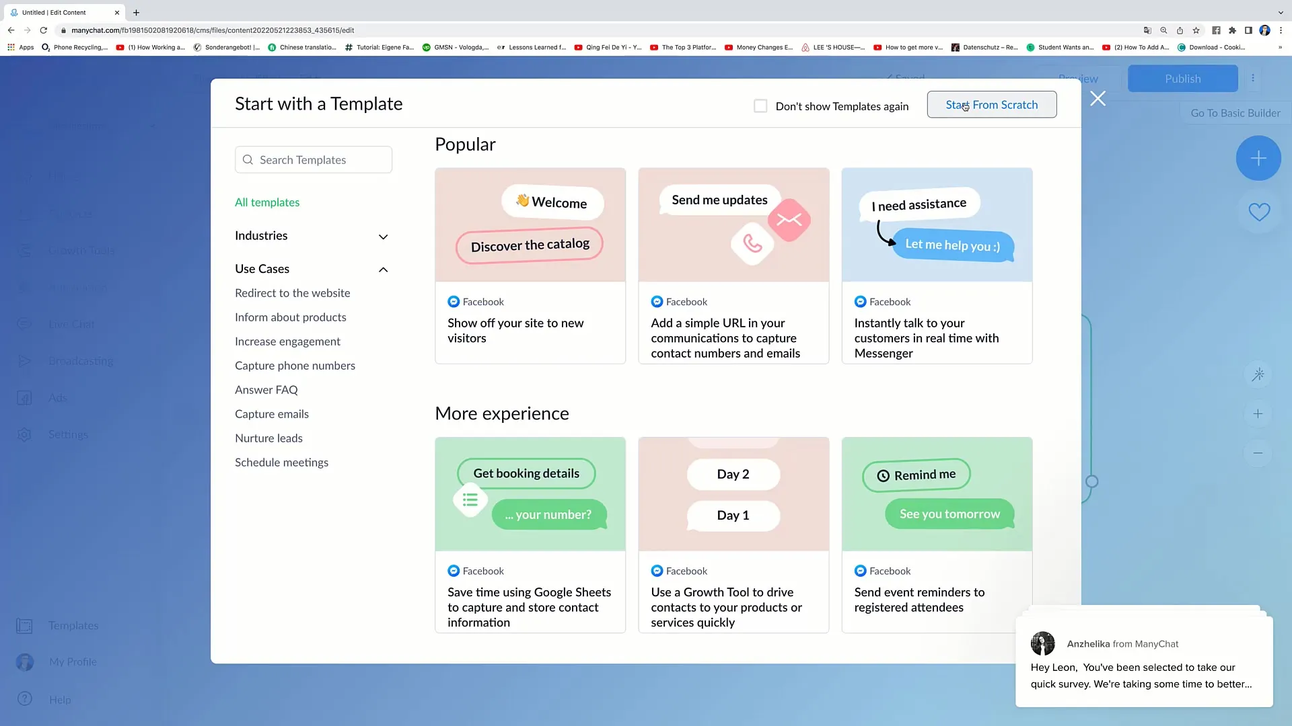Choose the Increase engagement use case
This screenshot has height=726, width=1292.
(x=287, y=341)
